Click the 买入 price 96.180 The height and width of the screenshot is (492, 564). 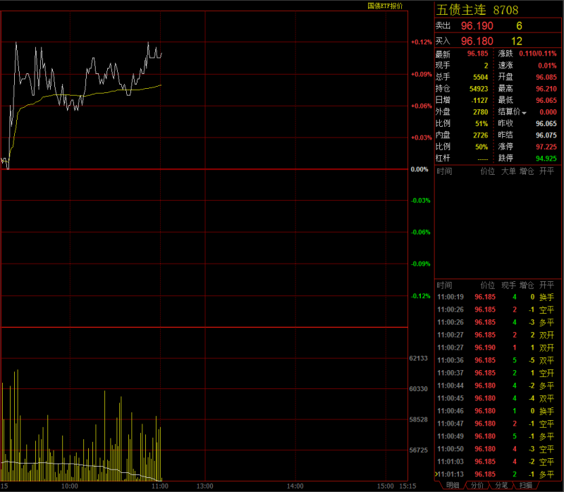pos(477,42)
